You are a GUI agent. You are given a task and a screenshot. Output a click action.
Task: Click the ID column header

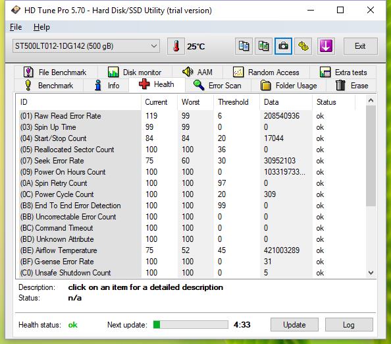pyautogui.click(x=79, y=102)
